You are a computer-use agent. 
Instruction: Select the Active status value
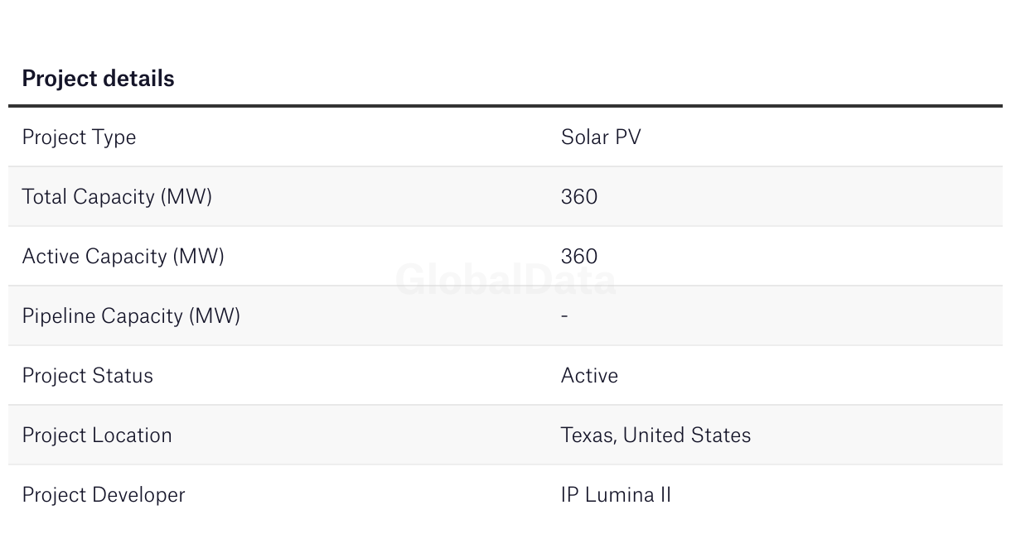589,375
